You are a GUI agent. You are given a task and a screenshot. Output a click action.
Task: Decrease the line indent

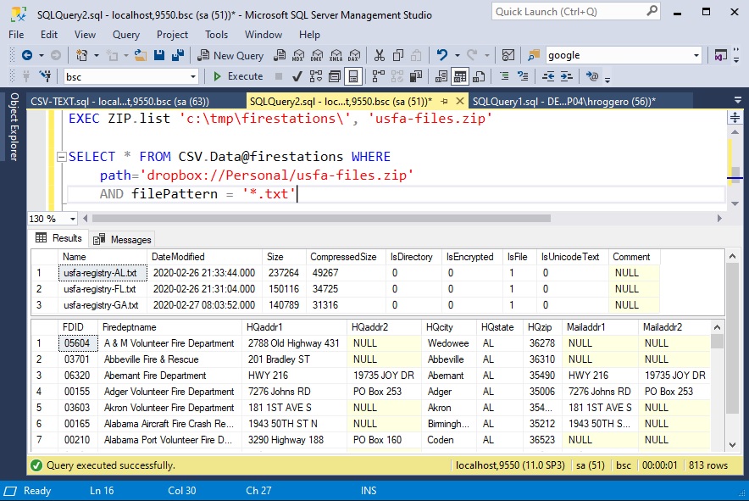click(548, 76)
